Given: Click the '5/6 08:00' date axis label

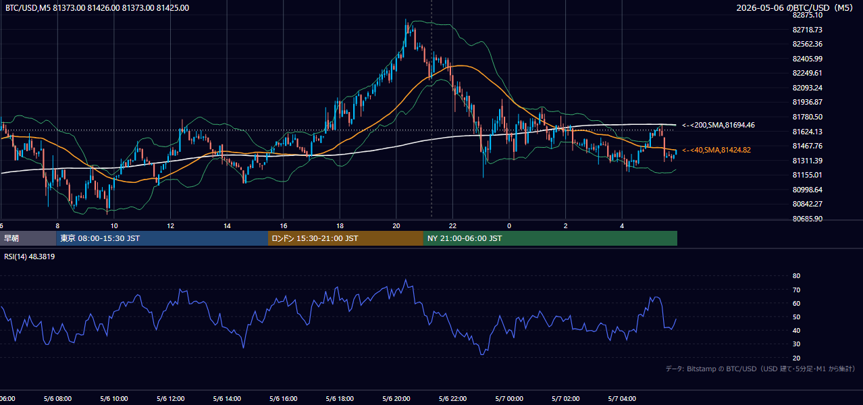Looking at the screenshot, I should click(57, 399).
